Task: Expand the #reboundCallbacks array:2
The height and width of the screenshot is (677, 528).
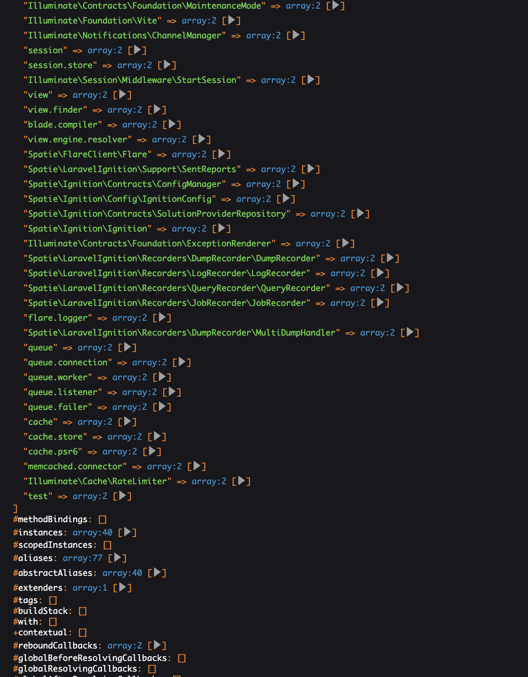Action: (x=157, y=646)
